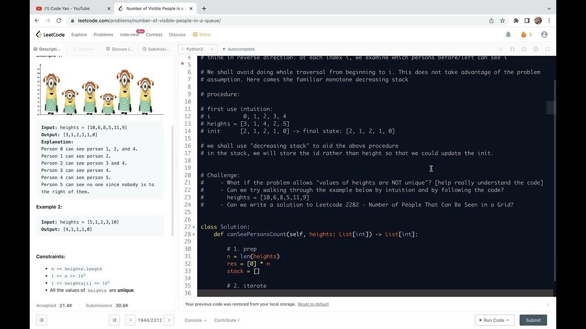586x329 pixels.
Task: Close the Code Yao YouTube tab
Action: point(109,8)
